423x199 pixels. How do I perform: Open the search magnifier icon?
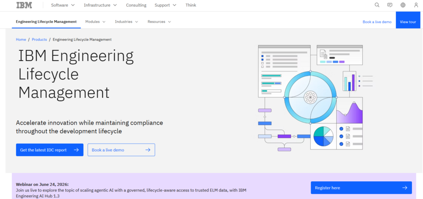[x=377, y=5]
